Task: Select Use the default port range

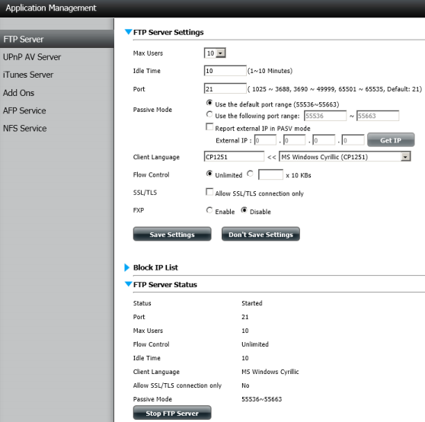Action: [x=209, y=103]
